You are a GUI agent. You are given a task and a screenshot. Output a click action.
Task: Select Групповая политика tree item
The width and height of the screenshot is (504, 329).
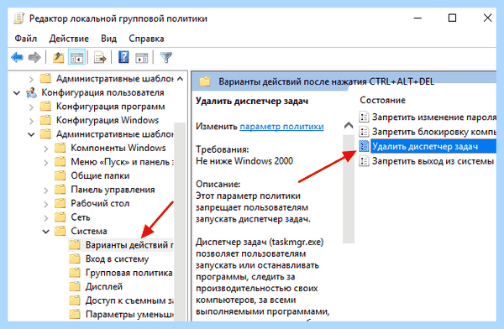(x=129, y=273)
